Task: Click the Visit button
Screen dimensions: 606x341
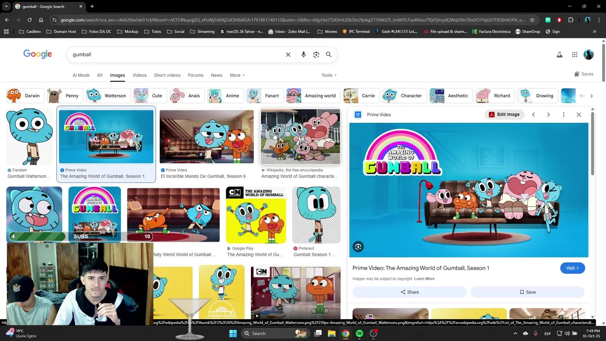Action: click(x=572, y=268)
